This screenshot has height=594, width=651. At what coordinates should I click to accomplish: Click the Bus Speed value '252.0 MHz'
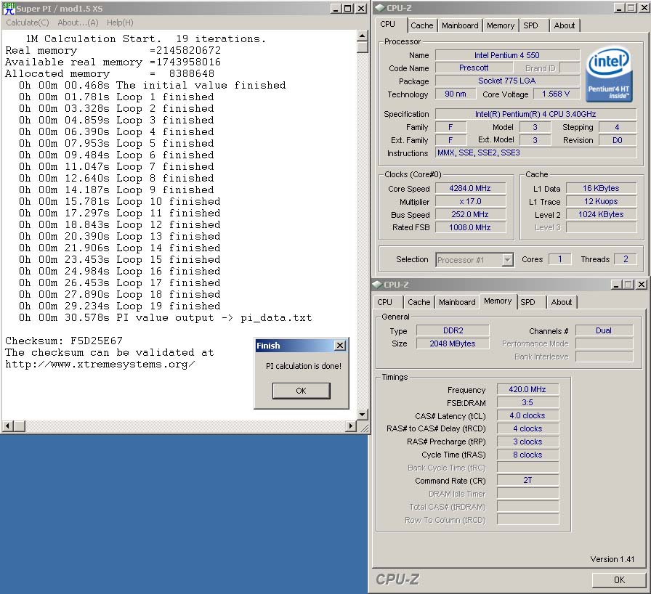[470, 214]
